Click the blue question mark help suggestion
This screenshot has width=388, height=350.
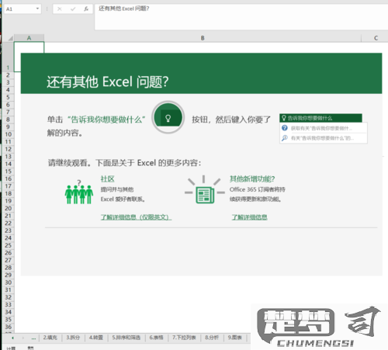tap(285, 128)
